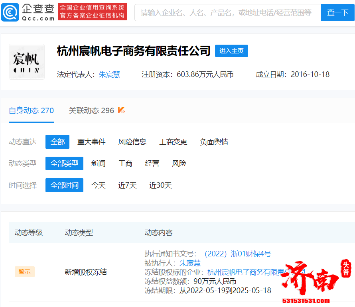Select the 重大事件 filter
Screen dimensions: 355x307
pos(91,142)
